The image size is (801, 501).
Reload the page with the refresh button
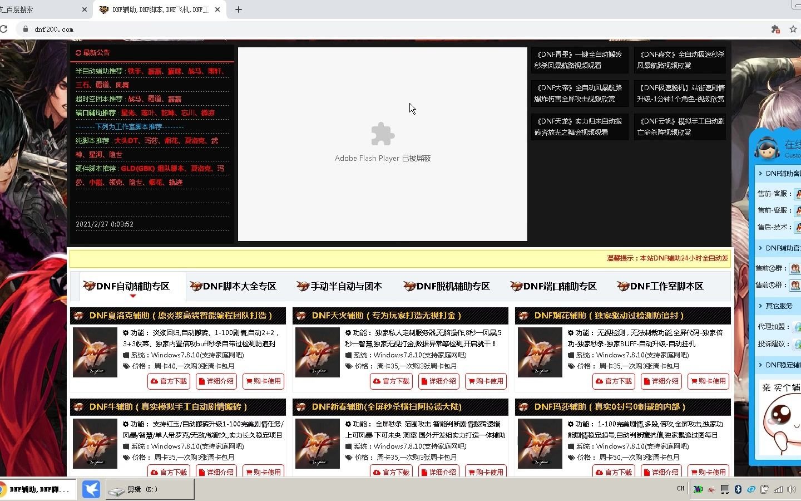(x=3, y=29)
